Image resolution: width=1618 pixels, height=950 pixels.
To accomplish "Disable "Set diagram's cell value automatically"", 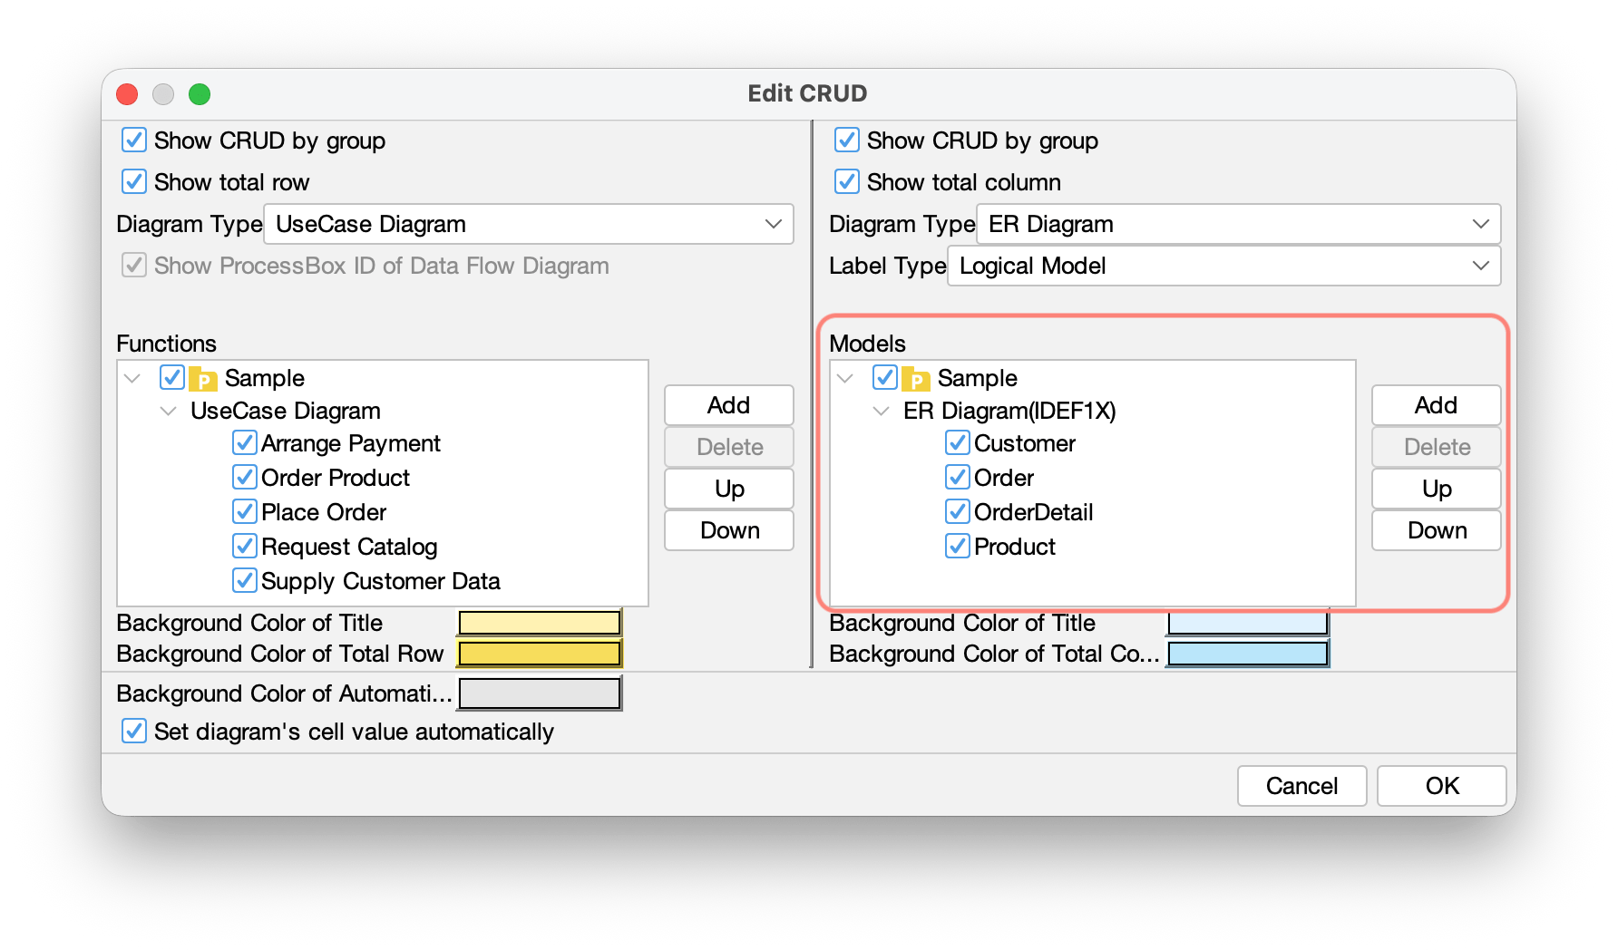I will (133, 731).
